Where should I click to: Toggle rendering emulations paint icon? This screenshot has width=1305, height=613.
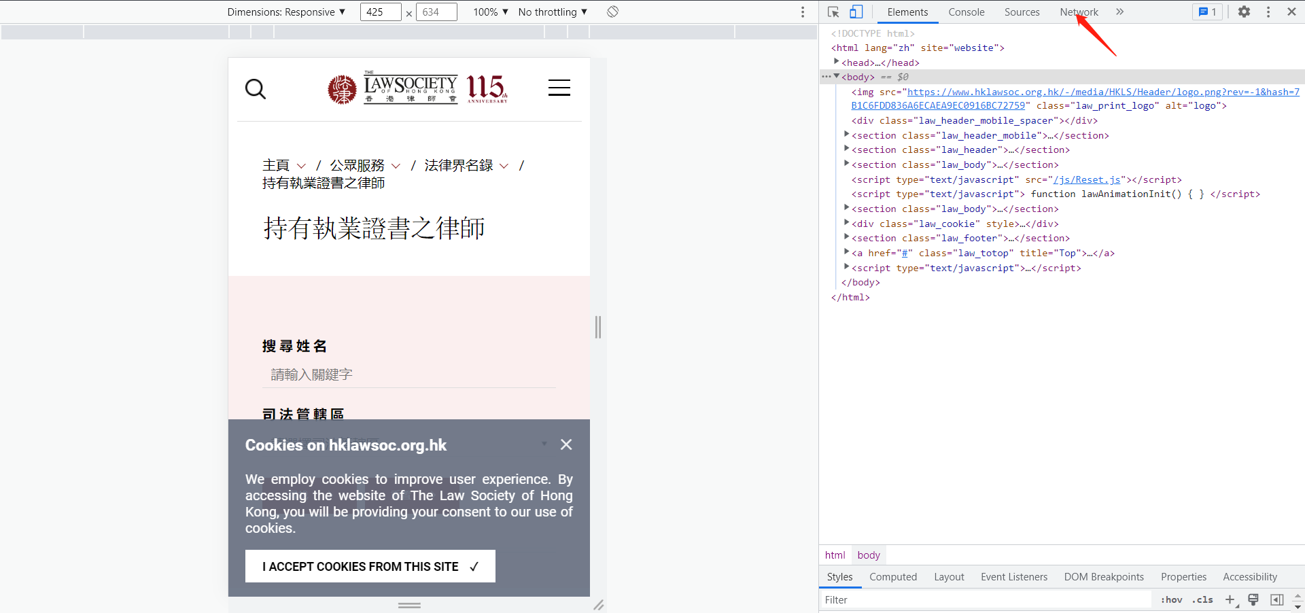pyautogui.click(x=1253, y=599)
